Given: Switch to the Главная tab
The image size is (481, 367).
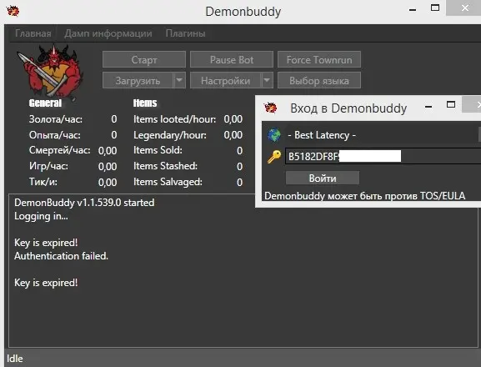Looking at the screenshot, I should 33,33.
